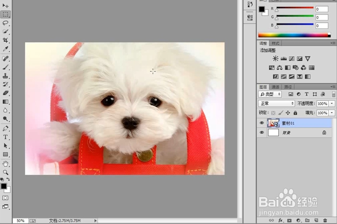Select the Zoom tool
Viewport: 337px width, 224px height.
[x=5, y=172]
